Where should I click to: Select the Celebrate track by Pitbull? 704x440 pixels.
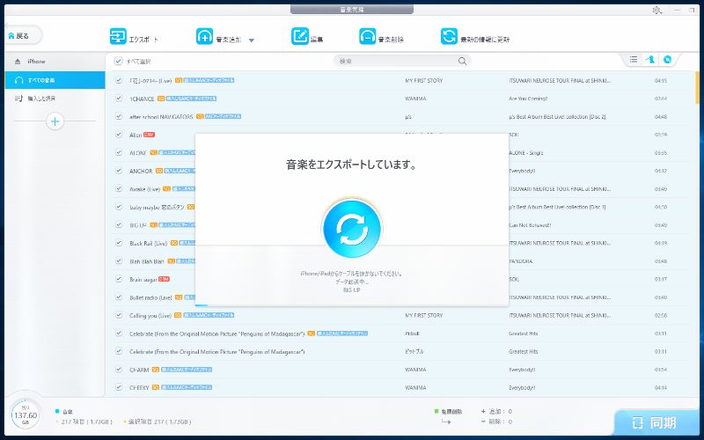pos(216,334)
